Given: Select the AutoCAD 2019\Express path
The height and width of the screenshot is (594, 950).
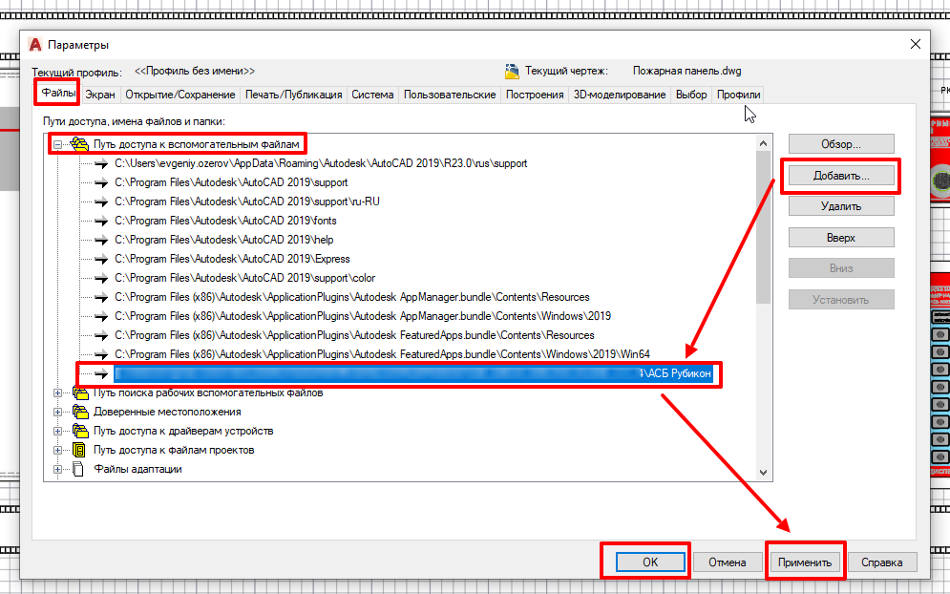Looking at the screenshot, I should tap(232, 259).
